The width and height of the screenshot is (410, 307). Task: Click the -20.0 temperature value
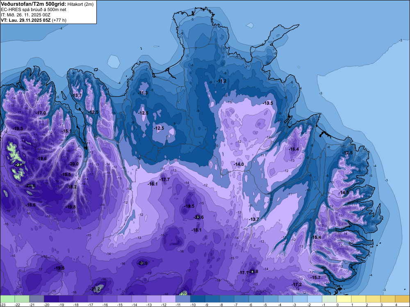pos(73,164)
